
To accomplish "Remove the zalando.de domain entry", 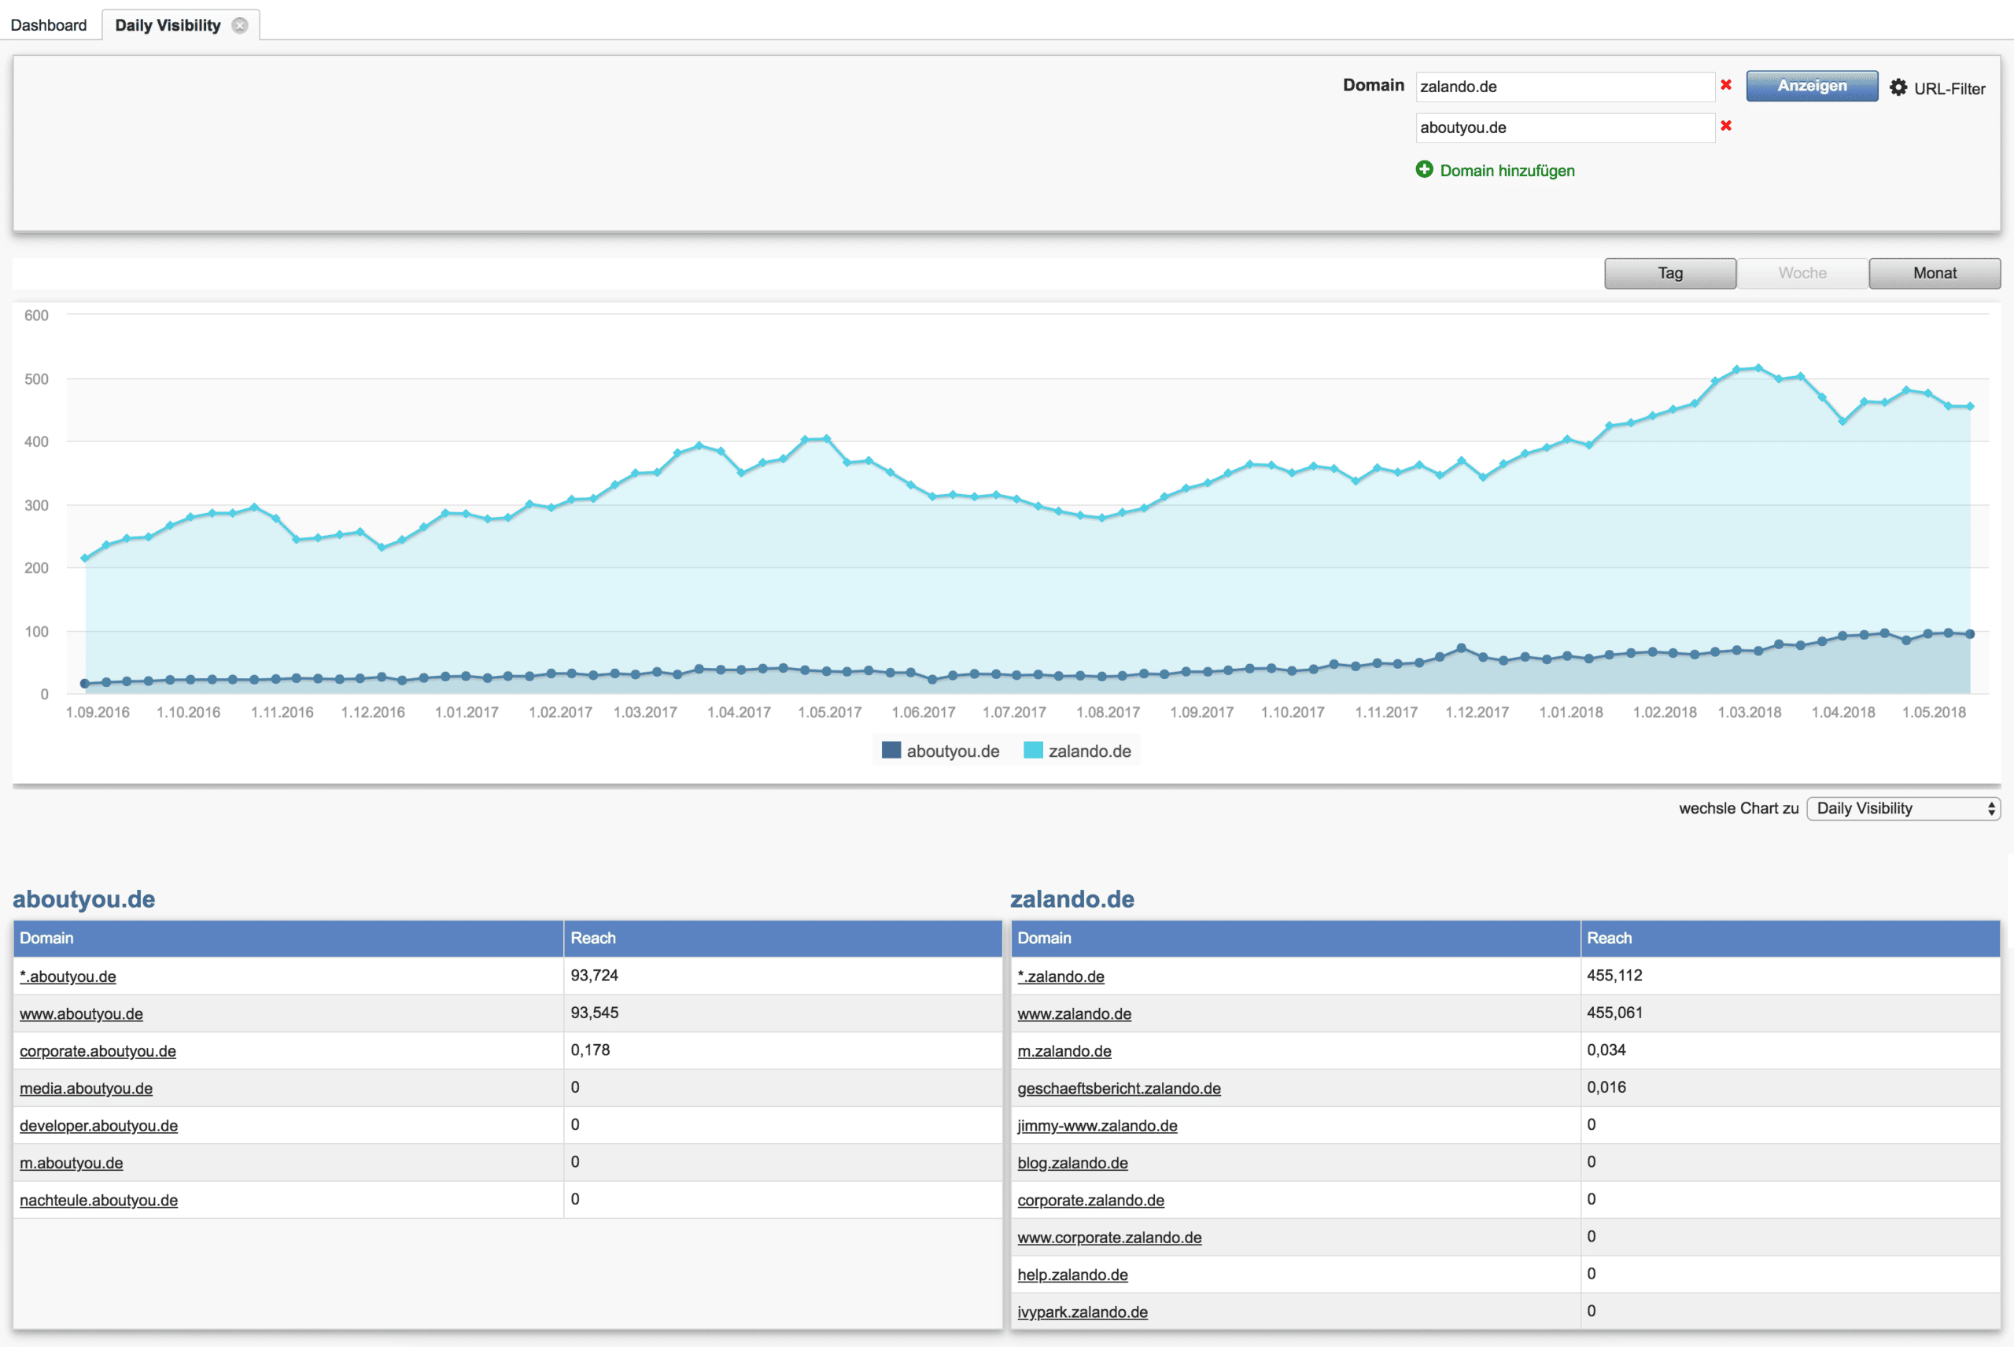I will tap(1726, 84).
